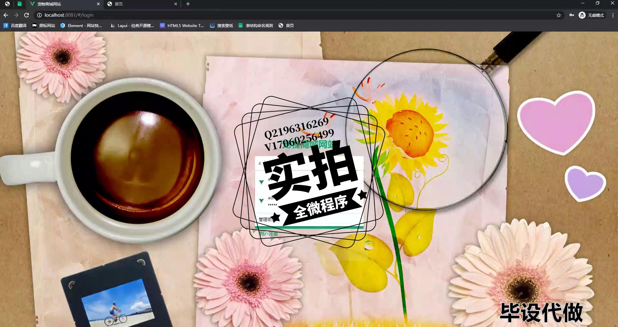Open 图标网站 bookmark
The image size is (618, 327).
(43, 25)
